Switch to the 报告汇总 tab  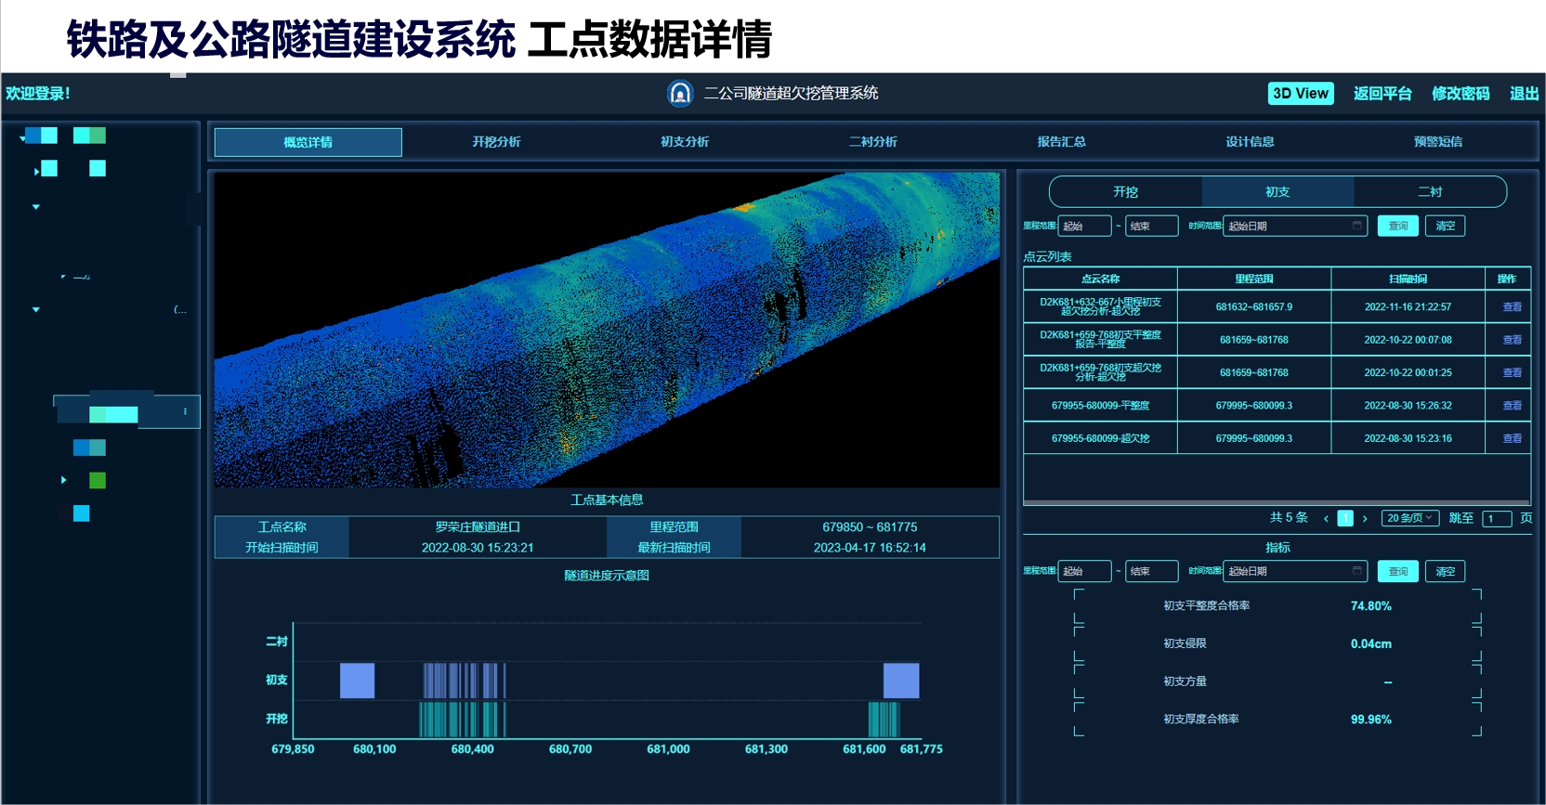(1061, 142)
